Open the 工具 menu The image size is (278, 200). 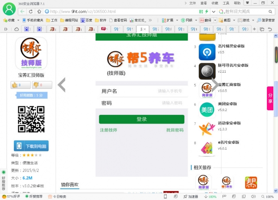(226, 3)
